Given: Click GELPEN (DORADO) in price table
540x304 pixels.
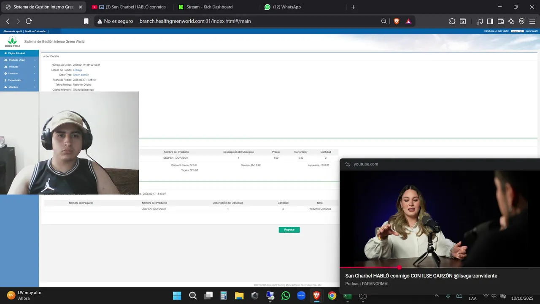Looking at the screenshot, I should [175, 158].
